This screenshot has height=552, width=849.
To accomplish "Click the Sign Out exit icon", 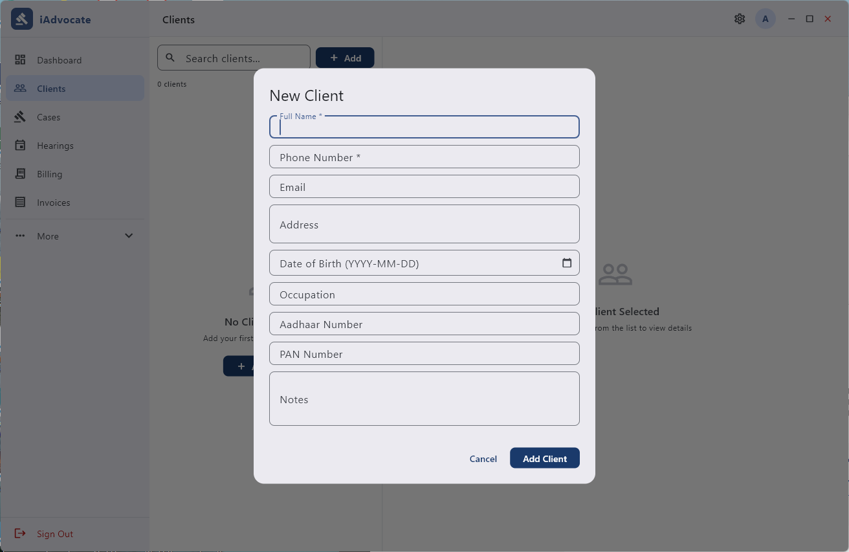I will [x=20, y=533].
